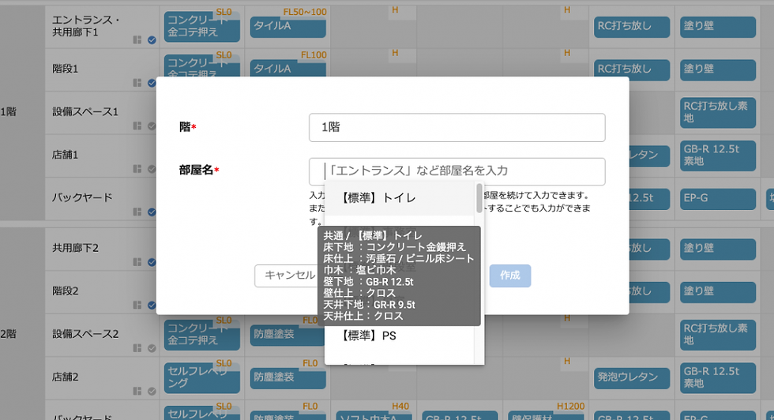Click RC打ち放し素地 tag in 設備スペース1 row
Viewport: 774px width, 420px height.
[718, 113]
